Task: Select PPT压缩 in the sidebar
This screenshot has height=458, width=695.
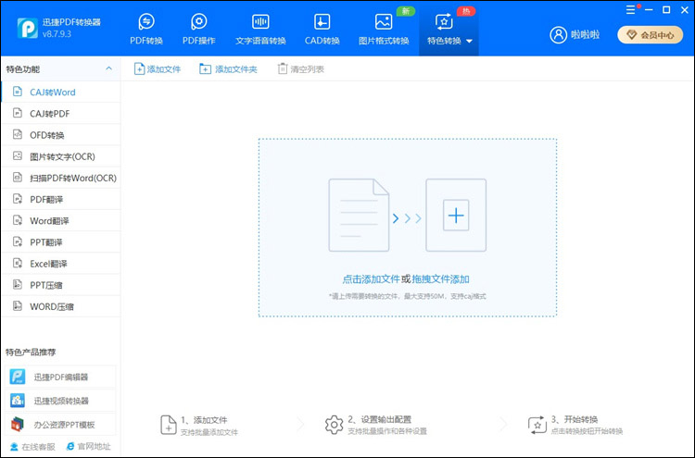Action: (61, 285)
